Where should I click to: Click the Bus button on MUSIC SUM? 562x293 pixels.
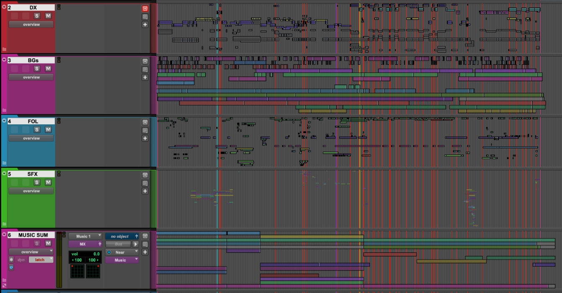click(x=118, y=244)
